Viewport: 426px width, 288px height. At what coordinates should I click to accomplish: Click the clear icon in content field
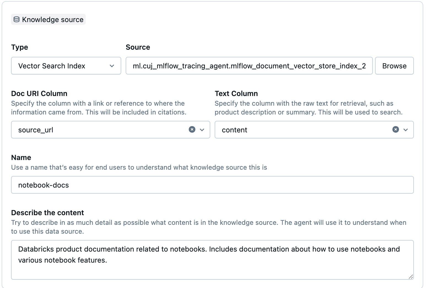395,129
